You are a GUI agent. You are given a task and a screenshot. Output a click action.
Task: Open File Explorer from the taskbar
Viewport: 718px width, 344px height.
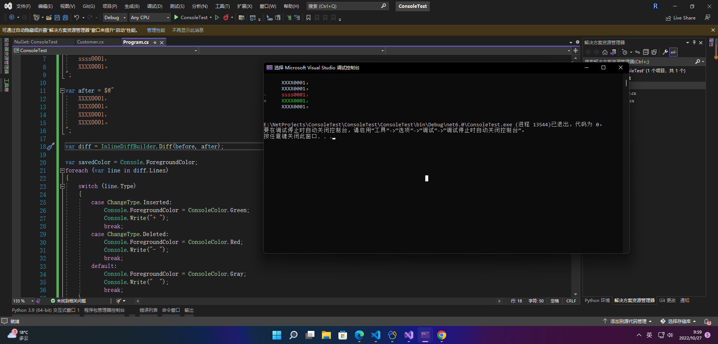[x=326, y=335]
